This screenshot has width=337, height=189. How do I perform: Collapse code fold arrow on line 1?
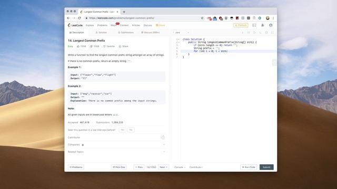[179, 39]
